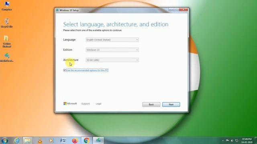Click the Next button
The height and width of the screenshot is (144, 257).
point(171,104)
